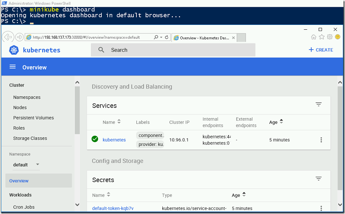
Task: Open the browser home icon
Action: tap(313, 37)
